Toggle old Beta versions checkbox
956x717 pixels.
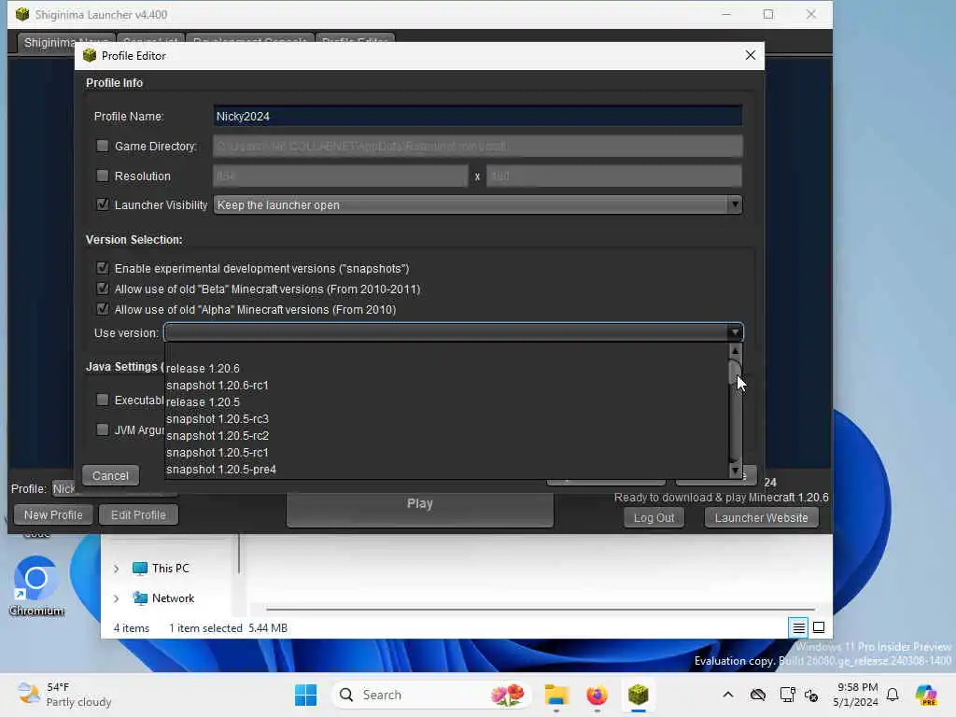[103, 288]
